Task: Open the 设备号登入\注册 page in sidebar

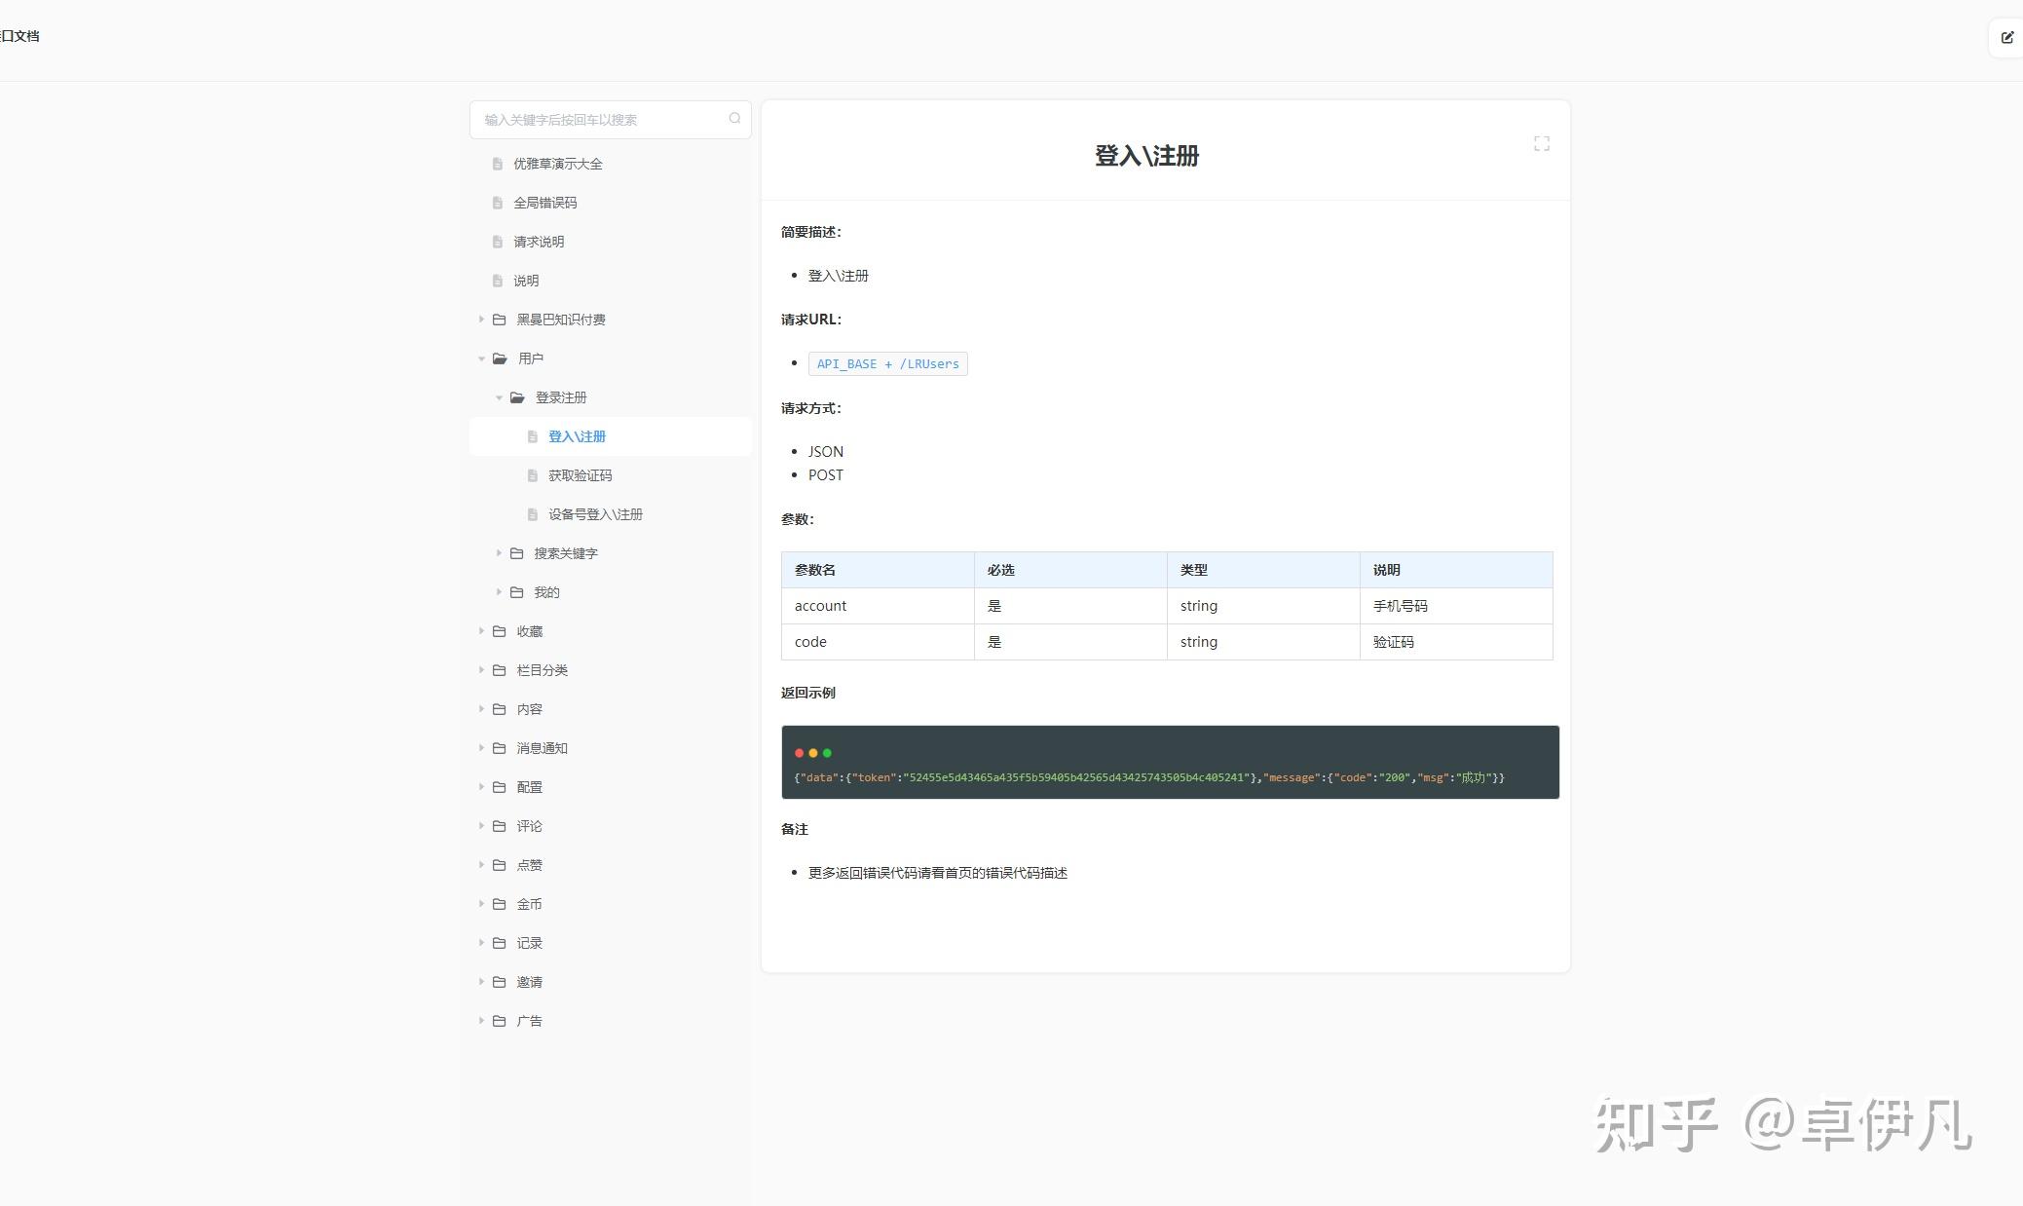Action: point(595,514)
